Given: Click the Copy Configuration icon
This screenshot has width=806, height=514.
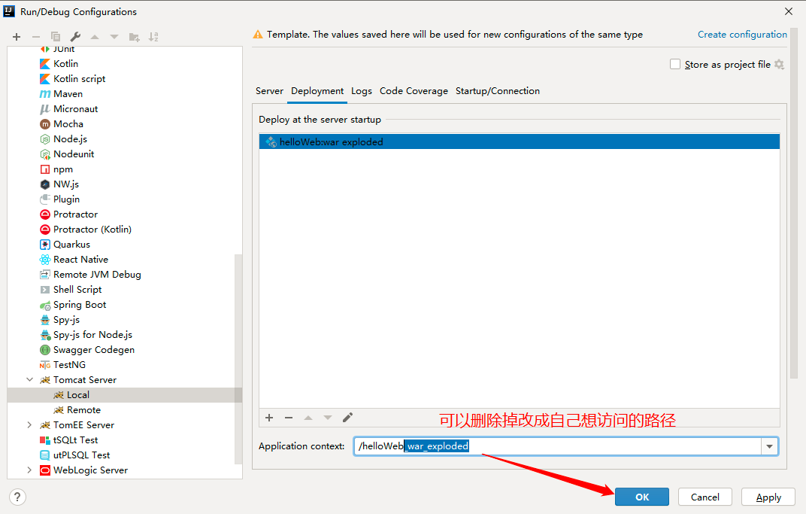Looking at the screenshot, I should (x=56, y=37).
